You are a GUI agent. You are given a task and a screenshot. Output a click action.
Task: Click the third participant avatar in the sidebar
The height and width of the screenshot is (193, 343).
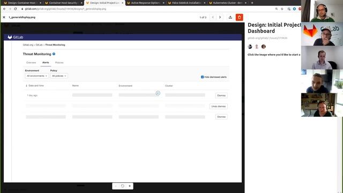264,47
